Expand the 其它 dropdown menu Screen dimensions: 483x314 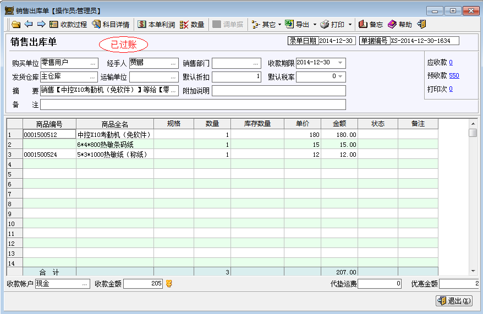[x=279, y=24]
